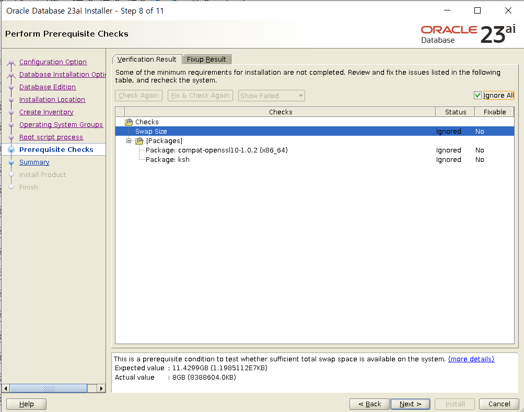Click the Summary step marker
The width and height of the screenshot is (524, 412).
[x=11, y=162]
